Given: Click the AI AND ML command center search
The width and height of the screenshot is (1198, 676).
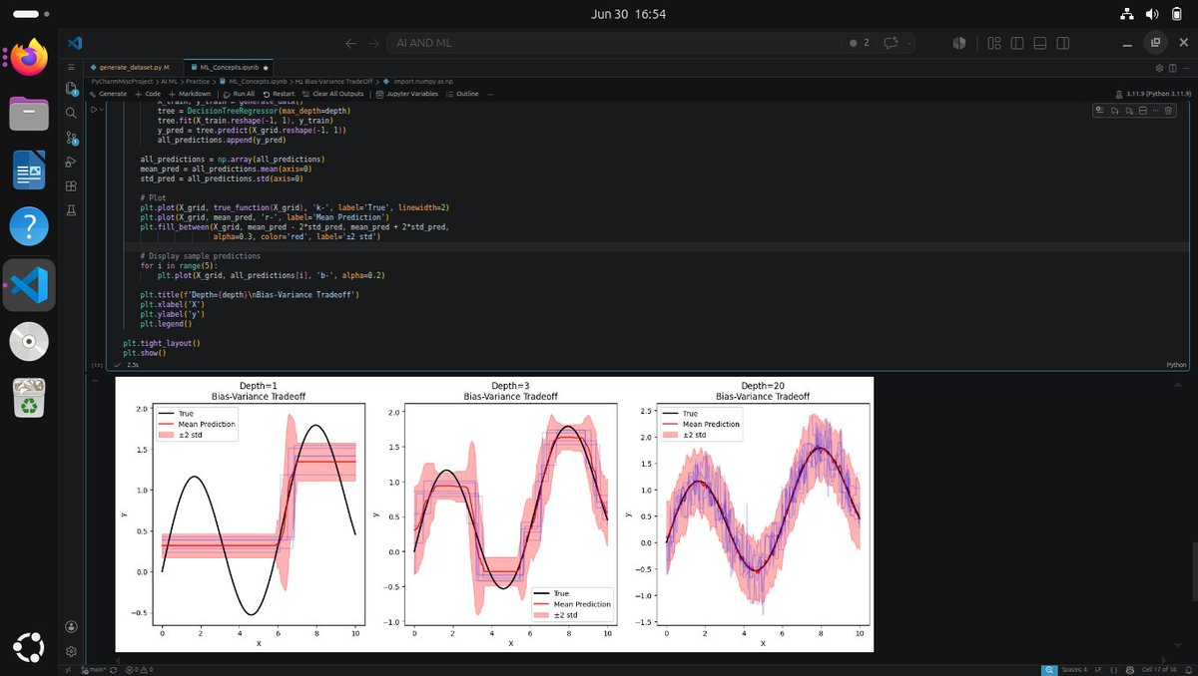Looking at the screenshot, I should (x=614, y=43).
